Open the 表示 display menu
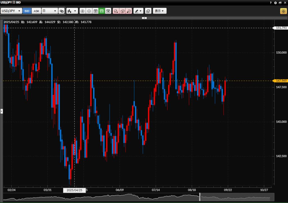Image resolution: width=288 pixels, height=203 pixels. [159, 11]
